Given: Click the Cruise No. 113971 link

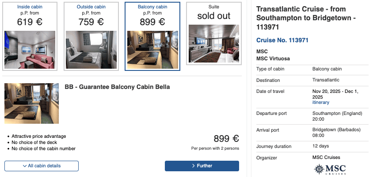Looking at the screenshot, I should click(282, 41).
